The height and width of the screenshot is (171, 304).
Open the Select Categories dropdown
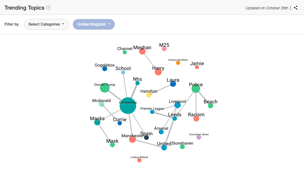coord(46,24)
